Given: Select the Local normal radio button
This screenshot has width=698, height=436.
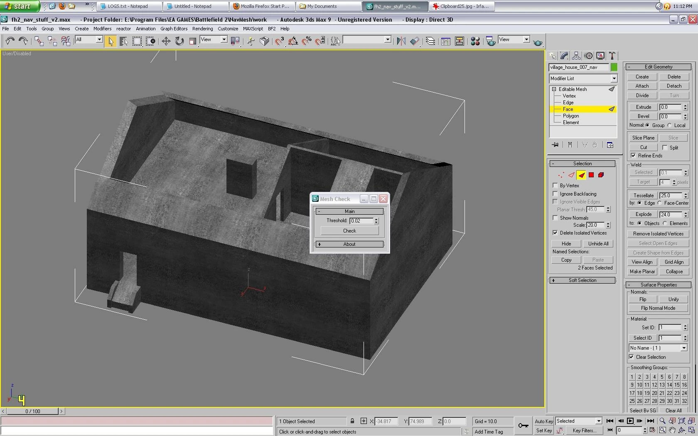Looking at the screenshot, I should coord(669,125).
